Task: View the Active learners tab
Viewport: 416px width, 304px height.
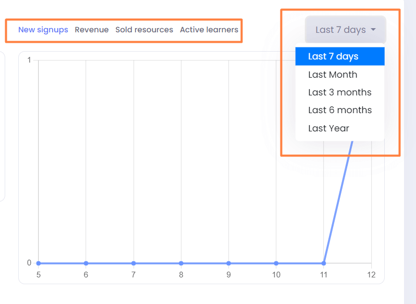Action: (x=209, y=30)
